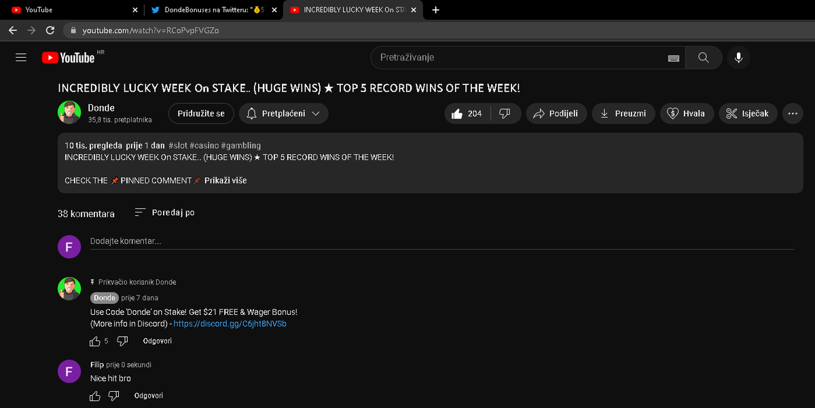Click the '10 tis. pregleda' view count
The image size is (815, 408).
coord(94,145)
